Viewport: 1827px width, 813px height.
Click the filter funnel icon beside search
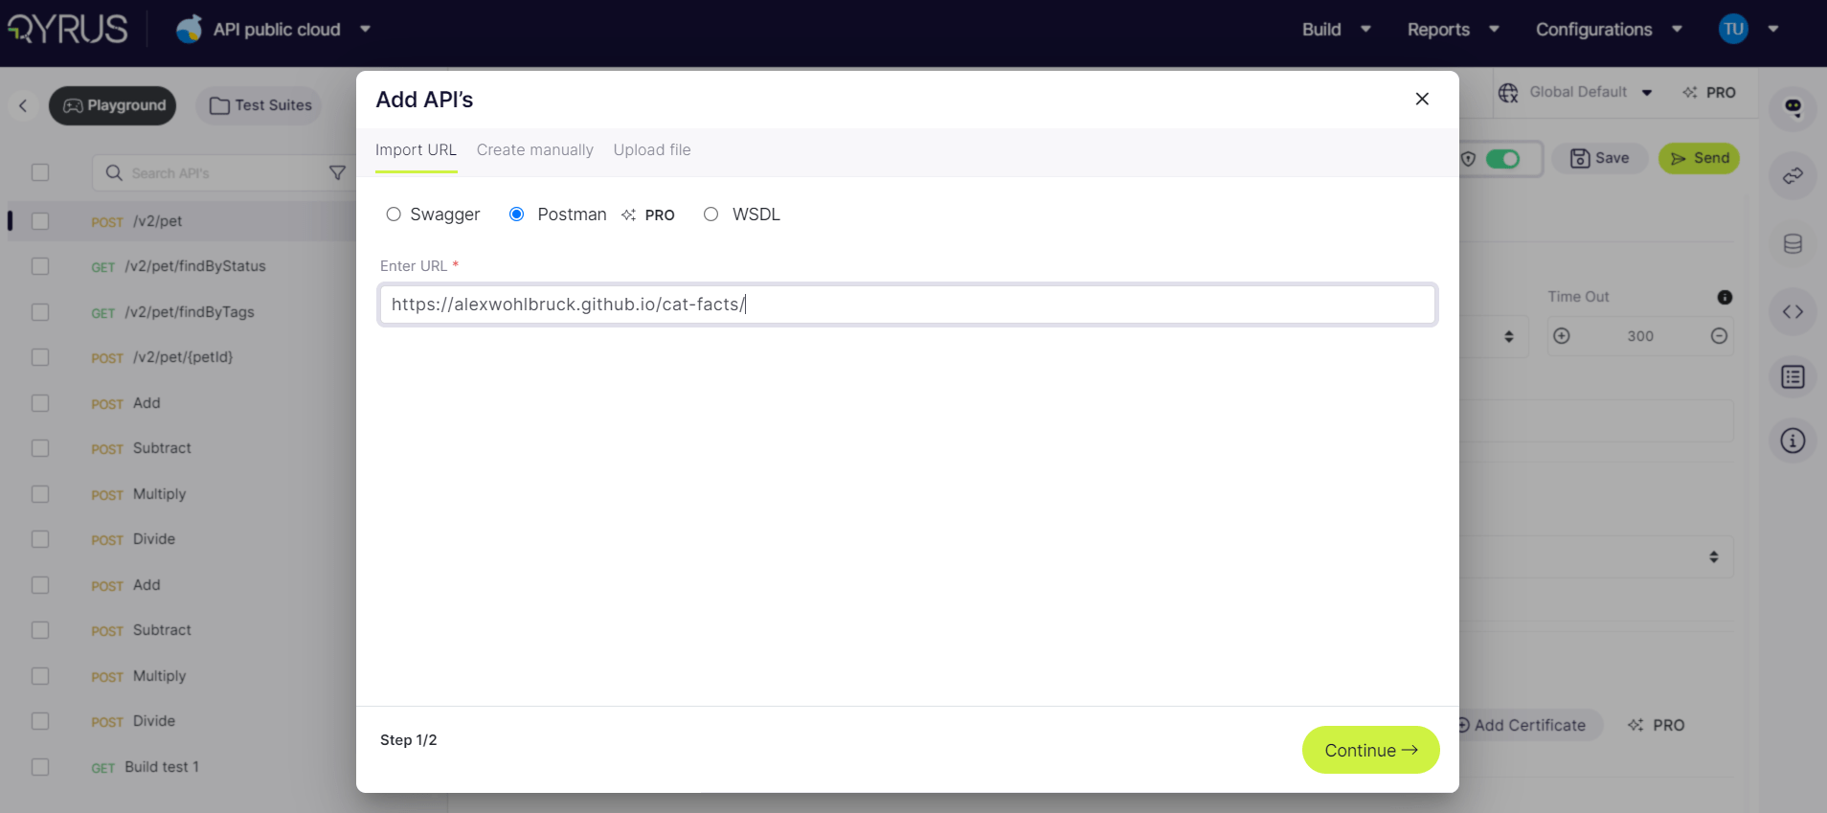coord(337,173)
